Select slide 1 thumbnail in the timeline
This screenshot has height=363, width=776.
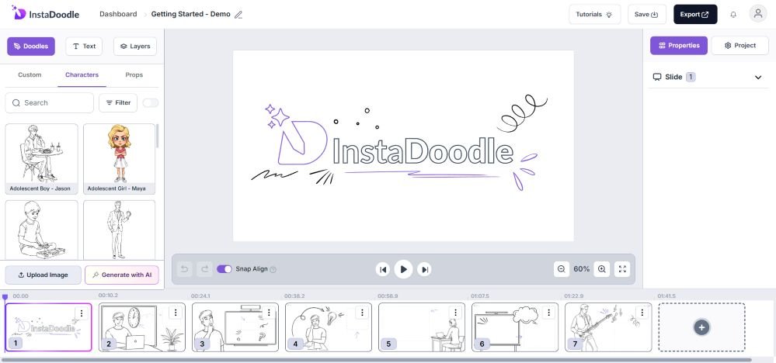(x=48, y=327)
